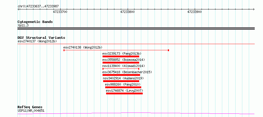The width and height of the screenshot is (263, 117).
Task: Open the esv3558852 (Boomsma2014) variant label
Action: tap(124, 60)
